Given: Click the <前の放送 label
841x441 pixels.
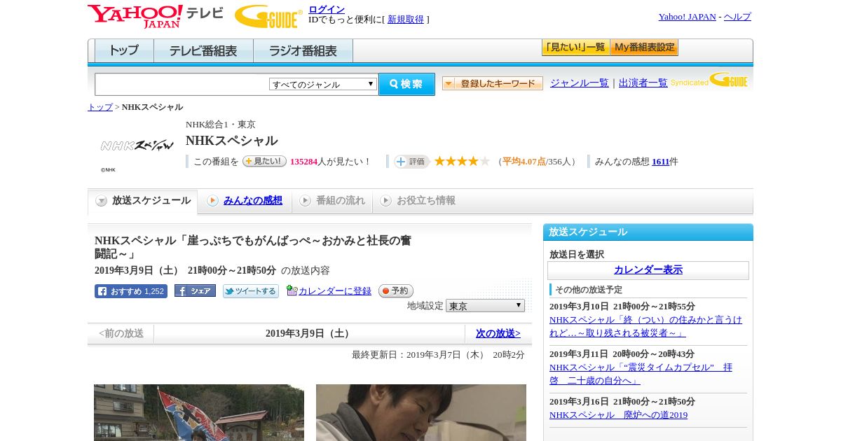Looking at the screenshot, I should click(x=121, y=334).
